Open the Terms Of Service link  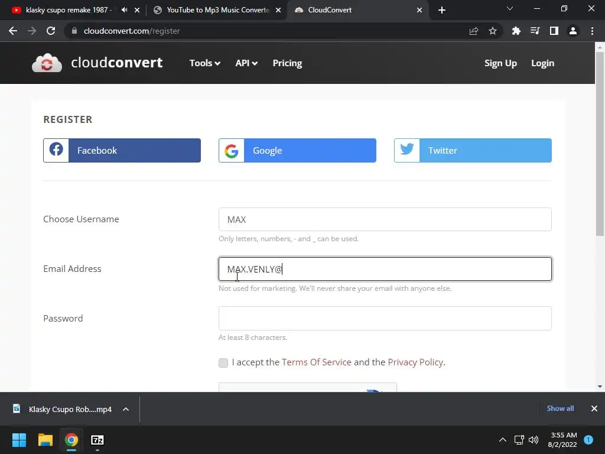click(317, 362)
